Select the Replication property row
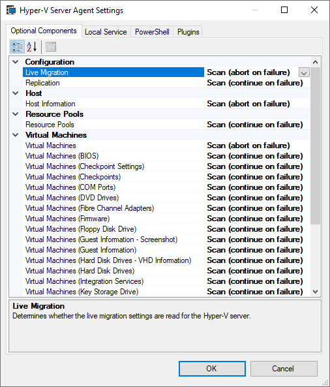This screenshot has height=387, width=330. click(160, 83)
